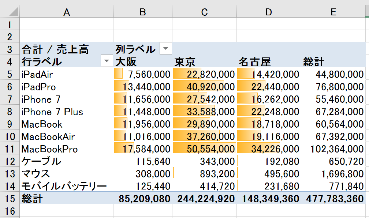The height and width of the screenshot is (218, 369).
Task: Click the cell showing 650,720
Action: click(333, 161)
